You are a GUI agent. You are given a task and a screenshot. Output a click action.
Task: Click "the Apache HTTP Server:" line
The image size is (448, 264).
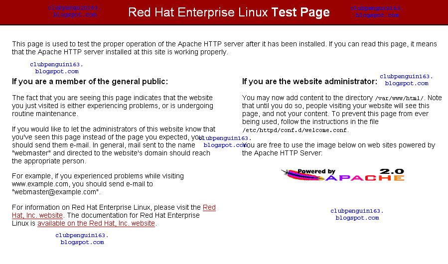282,153
